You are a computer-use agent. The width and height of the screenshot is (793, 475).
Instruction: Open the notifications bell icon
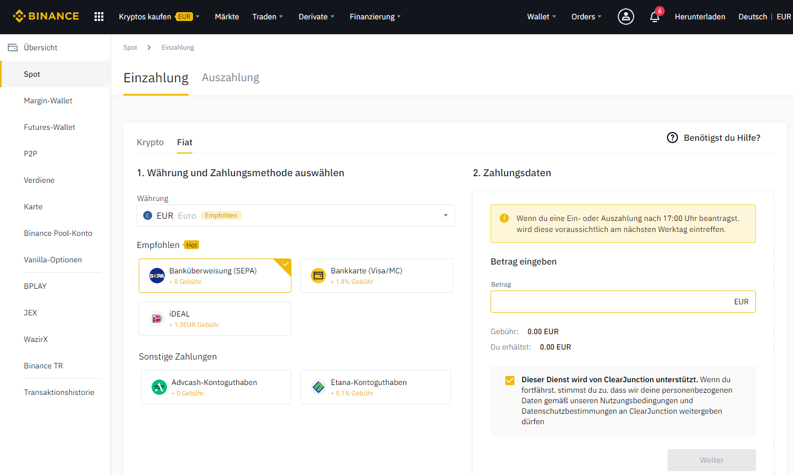(655, 17)
